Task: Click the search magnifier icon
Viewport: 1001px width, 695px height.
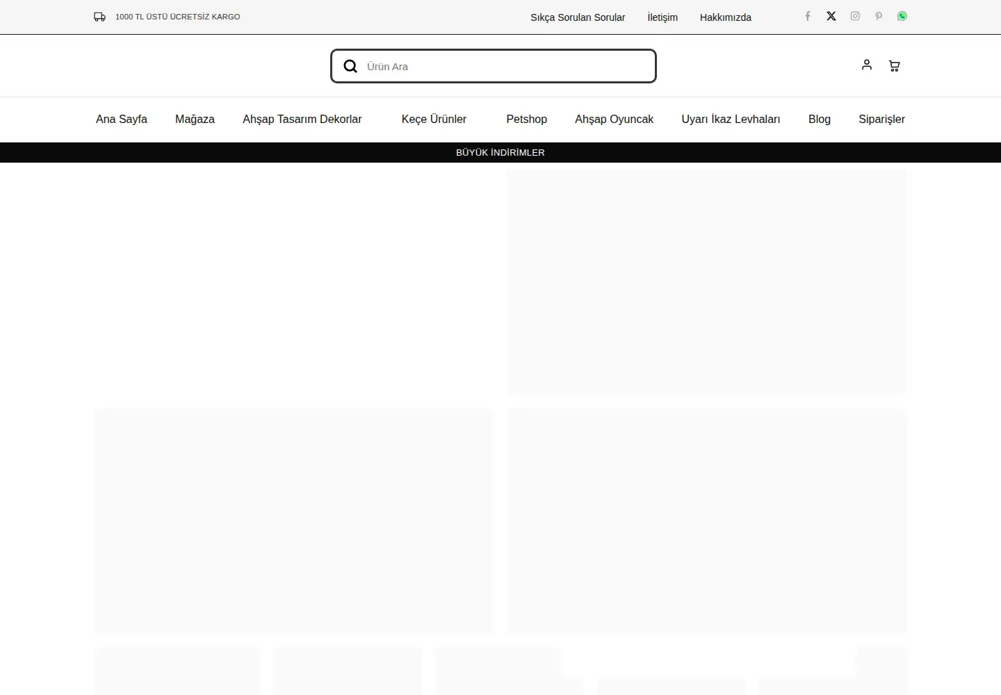Action: pos(350,66)
